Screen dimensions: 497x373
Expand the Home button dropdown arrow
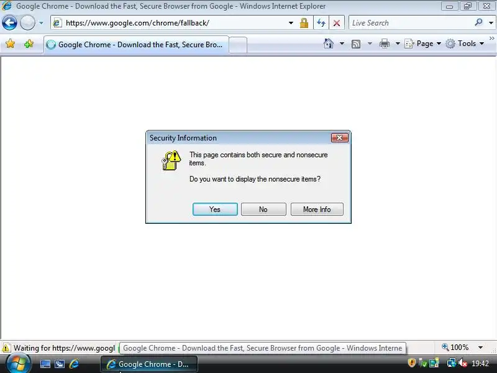(342, 44)
